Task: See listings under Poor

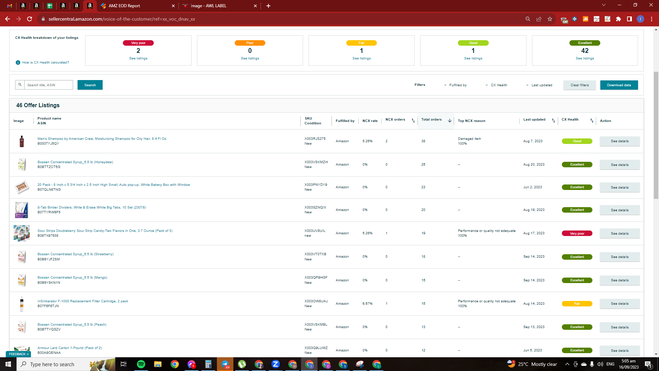Action: [x=250, y=58]
